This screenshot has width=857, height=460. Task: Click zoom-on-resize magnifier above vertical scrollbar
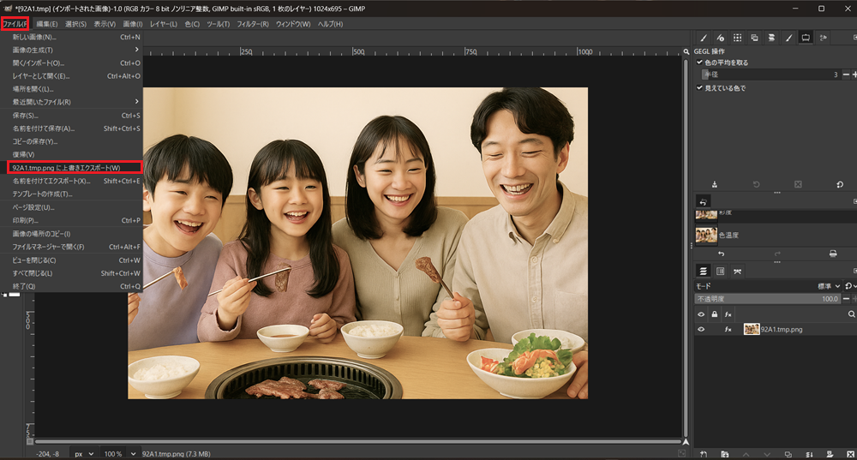pyautogui.click(x=686, y=52)
